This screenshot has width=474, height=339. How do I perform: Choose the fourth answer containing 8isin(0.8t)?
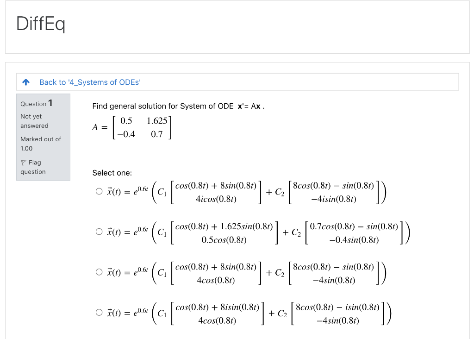coord(99,312)
